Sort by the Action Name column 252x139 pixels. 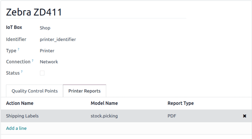[20, 103]
